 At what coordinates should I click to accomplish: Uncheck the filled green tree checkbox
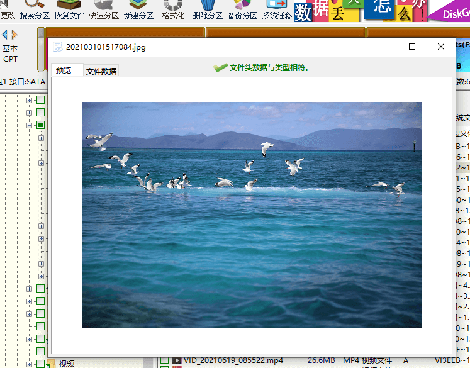point(40,125)
